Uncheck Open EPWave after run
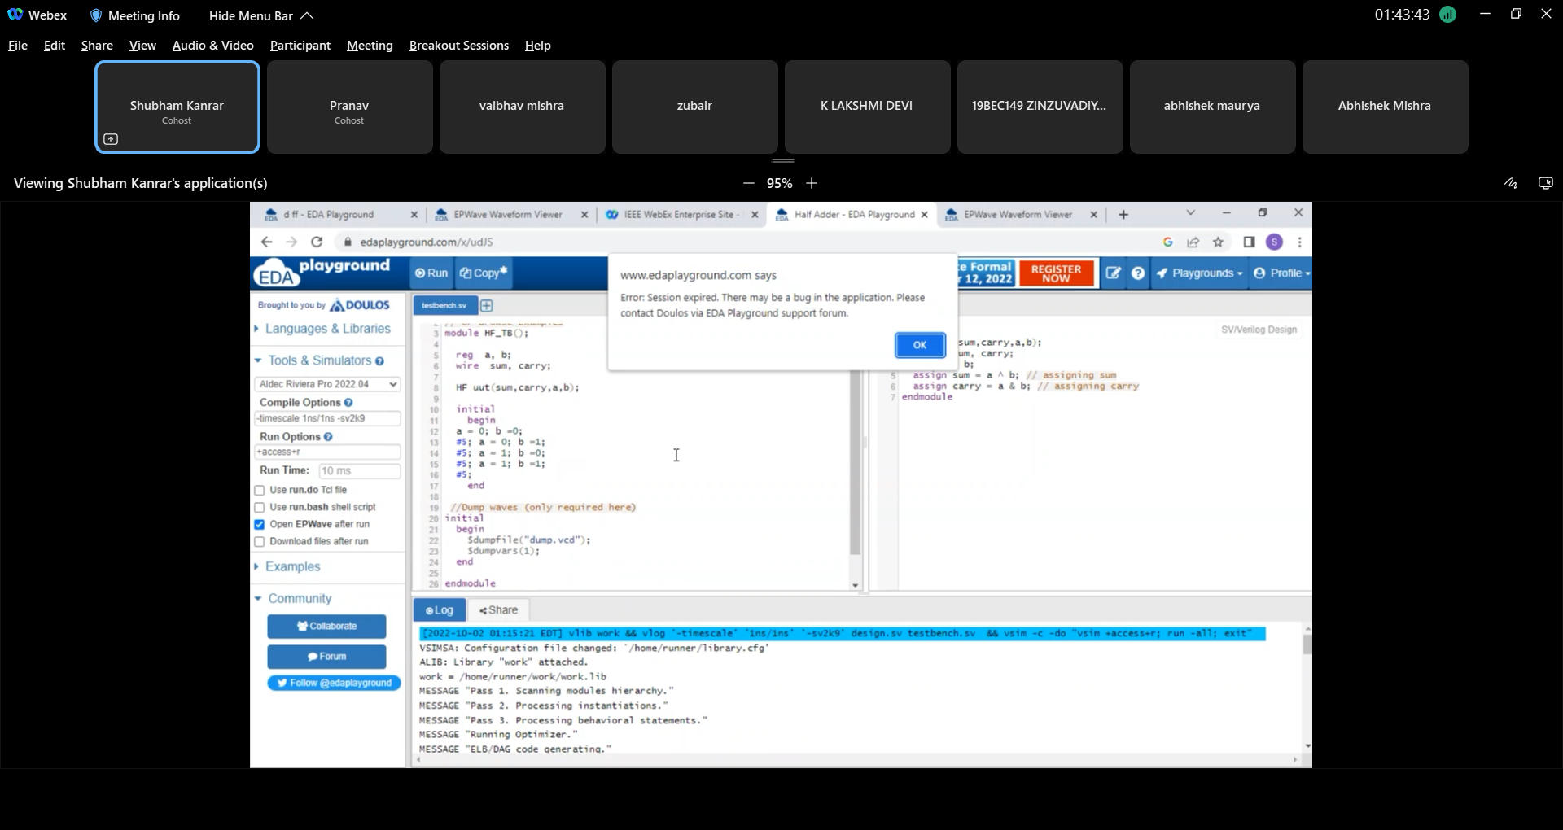 coord(260,525)
